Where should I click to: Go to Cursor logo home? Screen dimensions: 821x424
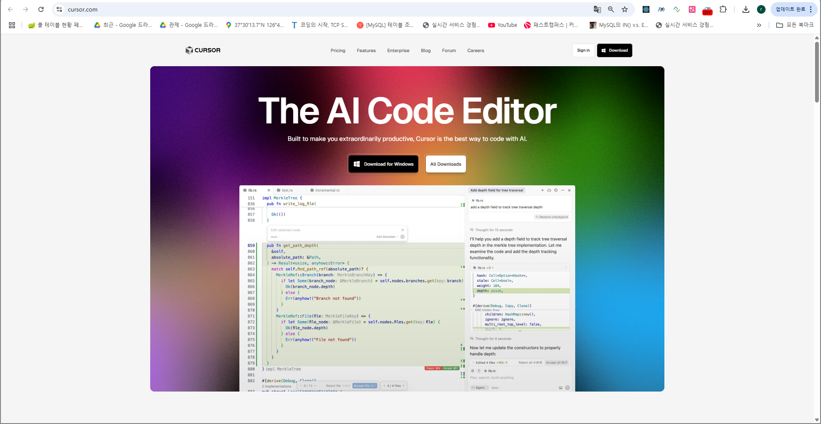click(x=203, y=50)
